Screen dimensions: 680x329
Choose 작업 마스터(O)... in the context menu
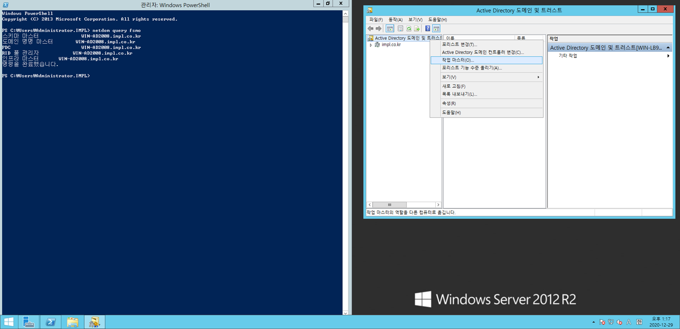click(x=487, y=60)
